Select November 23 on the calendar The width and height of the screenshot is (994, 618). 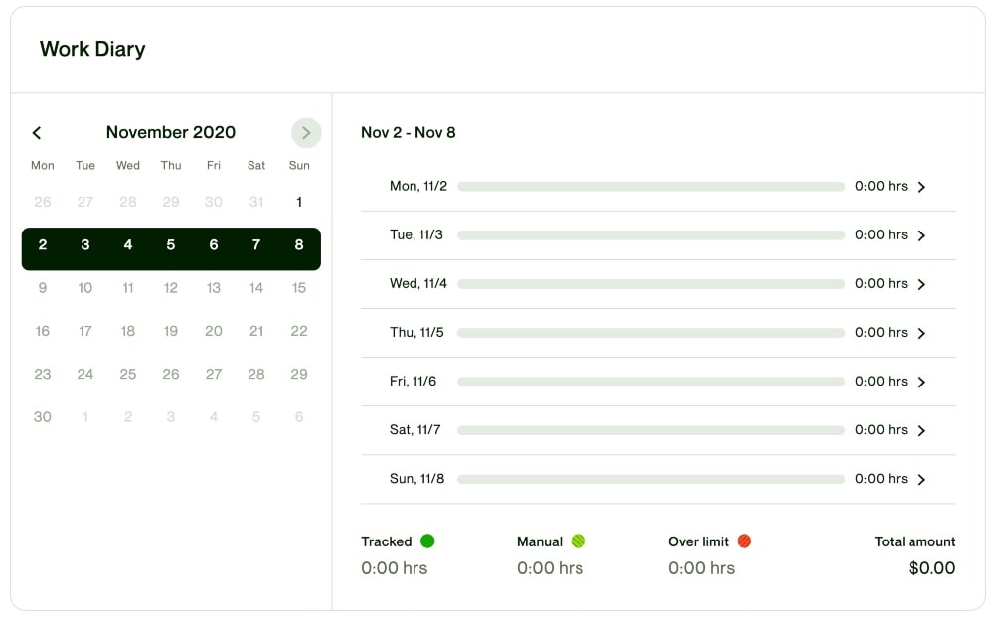coord(42,374)
